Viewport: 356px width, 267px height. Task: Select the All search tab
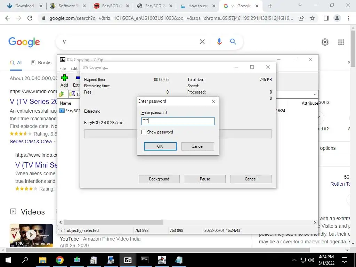(x=16, y=63)
